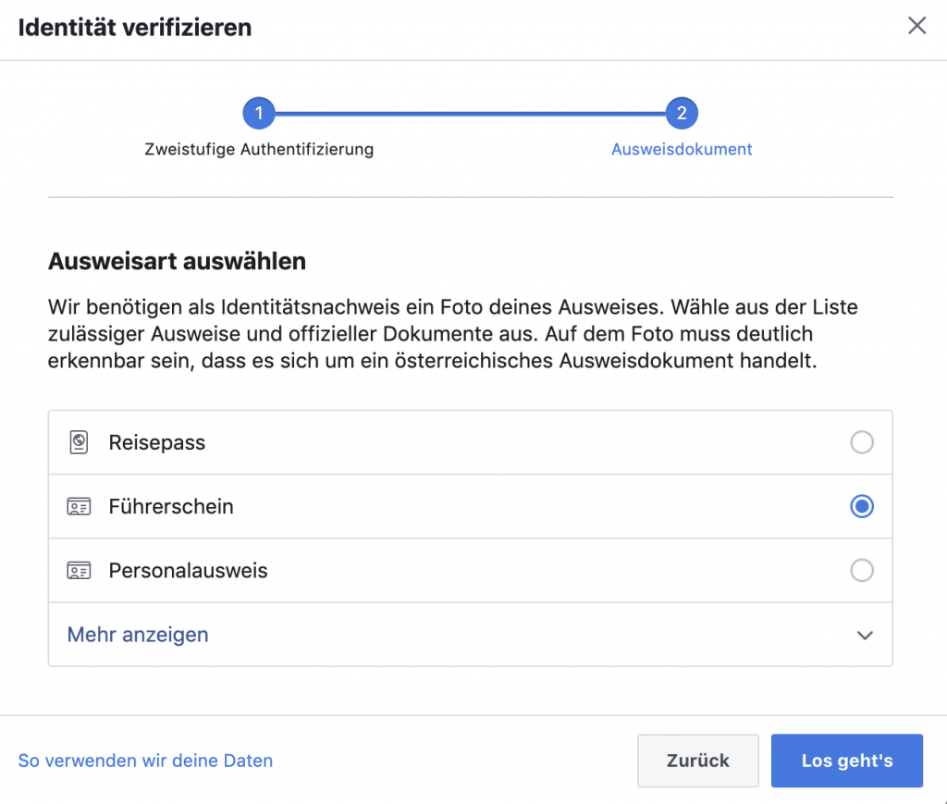Click the passport icon beside Reisepass
947x804 pixels.
(79, 443)
